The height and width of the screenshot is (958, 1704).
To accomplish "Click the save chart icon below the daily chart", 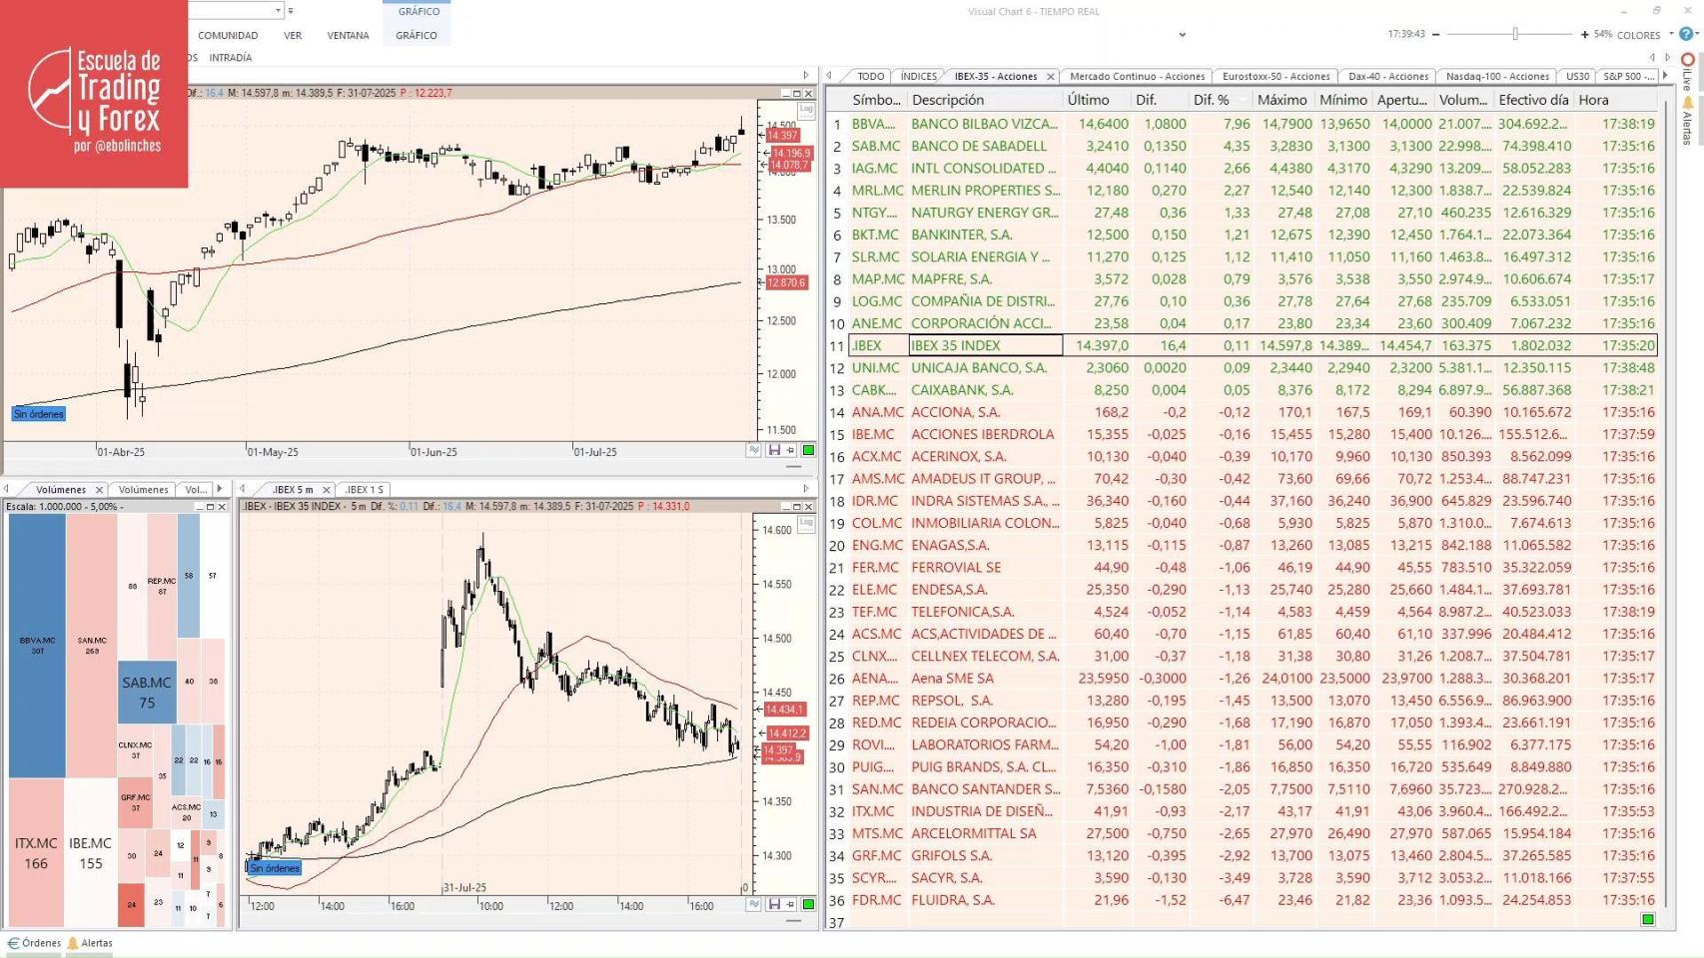I will (x=774, y=450).
